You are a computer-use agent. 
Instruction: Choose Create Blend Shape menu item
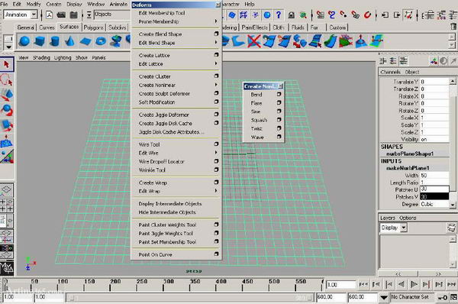tap(160, 34)
